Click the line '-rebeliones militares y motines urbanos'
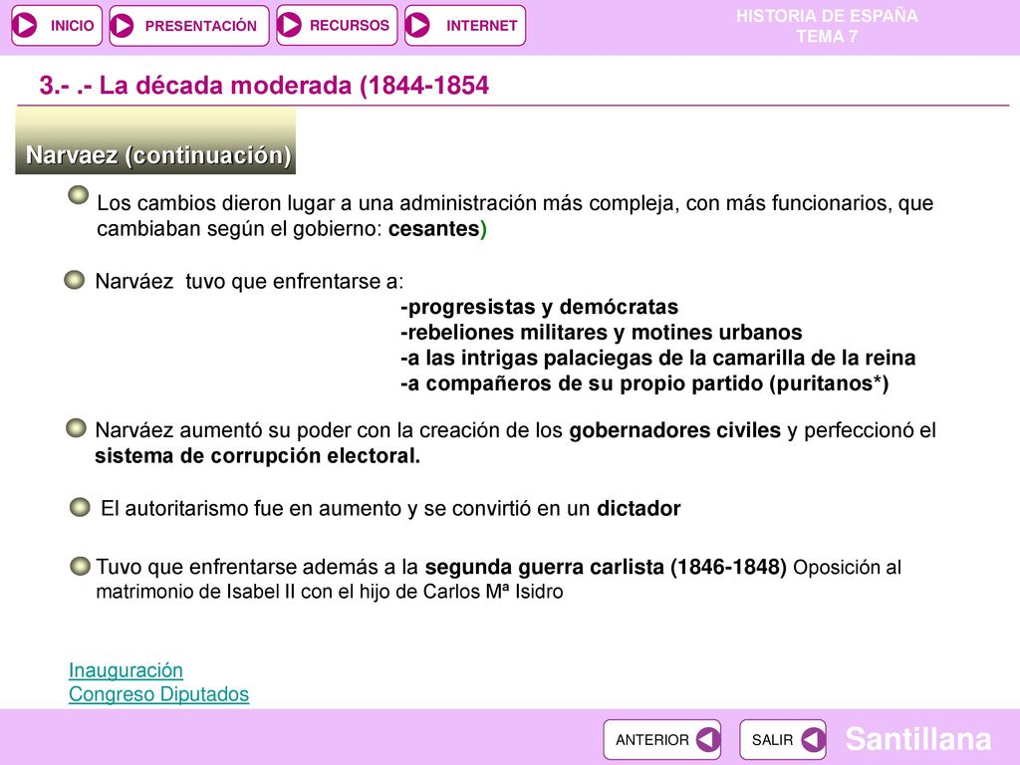Image resolution: width=1020 pixels, height=765 pixels. (601, 333)
